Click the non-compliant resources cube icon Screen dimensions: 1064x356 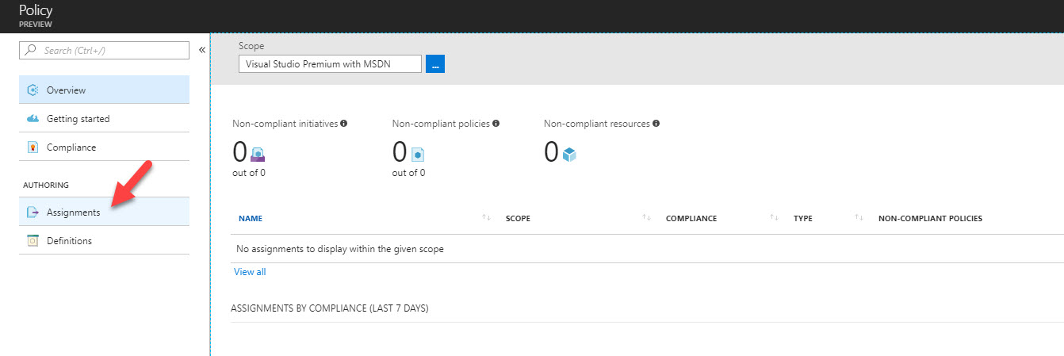pyautogui.click(x=569, y=155)
